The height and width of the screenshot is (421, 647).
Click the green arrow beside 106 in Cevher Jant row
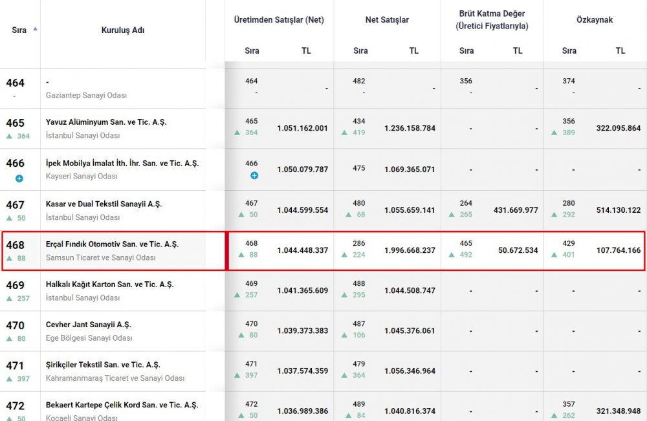pos(345,335)
